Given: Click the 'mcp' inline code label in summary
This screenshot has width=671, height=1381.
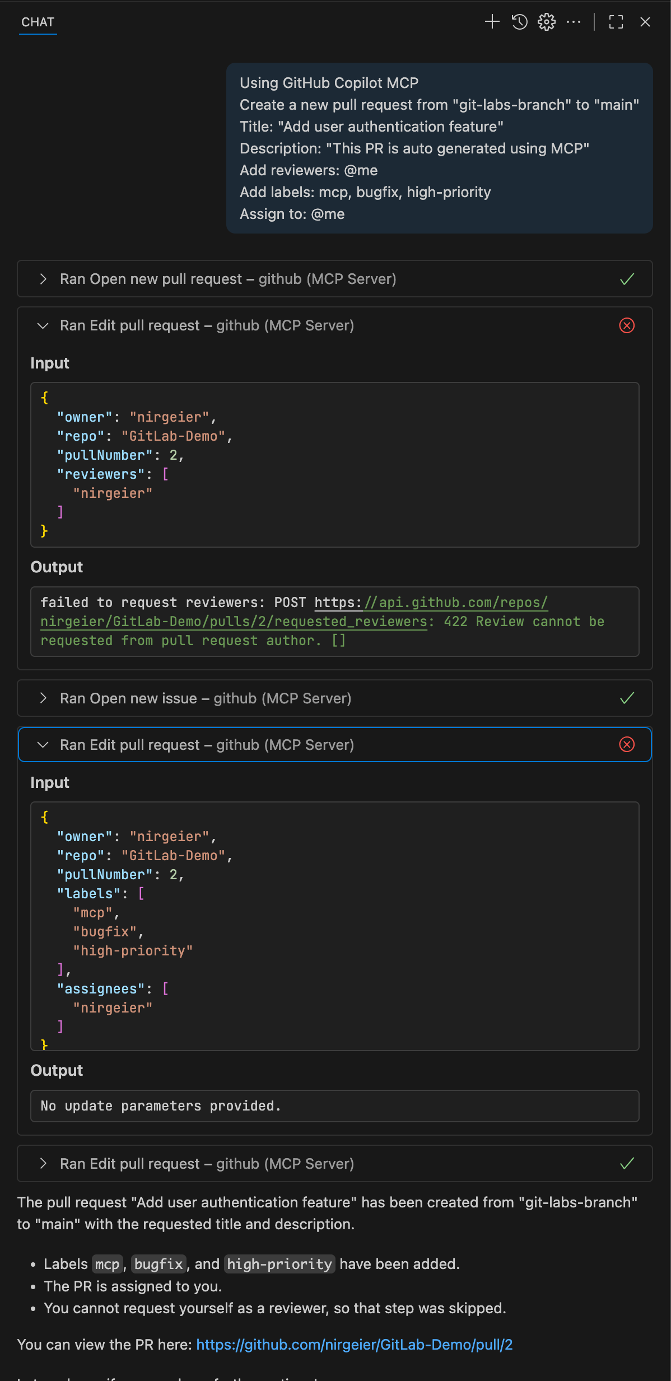Looking at the screenshot, I should (x=108, y=1265).
